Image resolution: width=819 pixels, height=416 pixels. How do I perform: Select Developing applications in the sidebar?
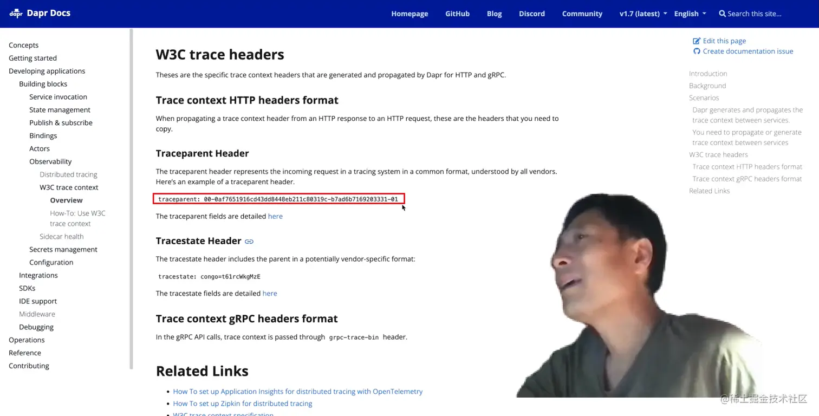tap(47, 71)
